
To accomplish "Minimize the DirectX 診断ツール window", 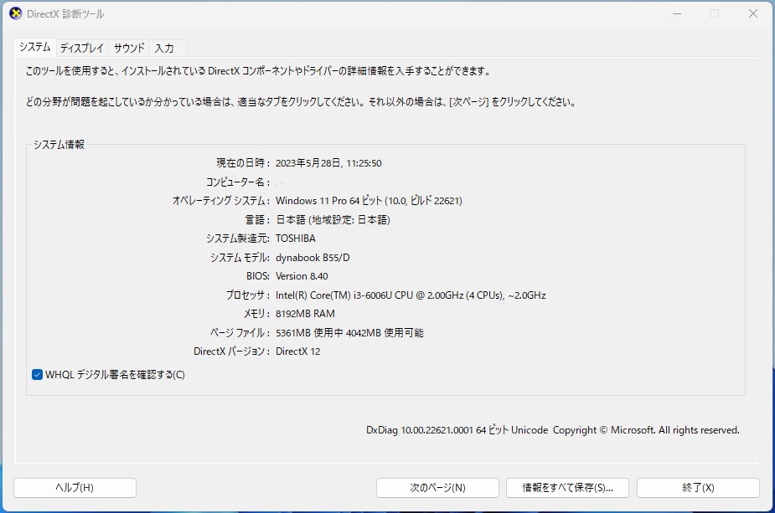I will point(677,14).
